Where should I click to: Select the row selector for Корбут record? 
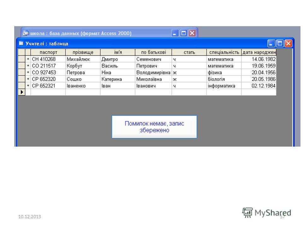pos(22,66)
